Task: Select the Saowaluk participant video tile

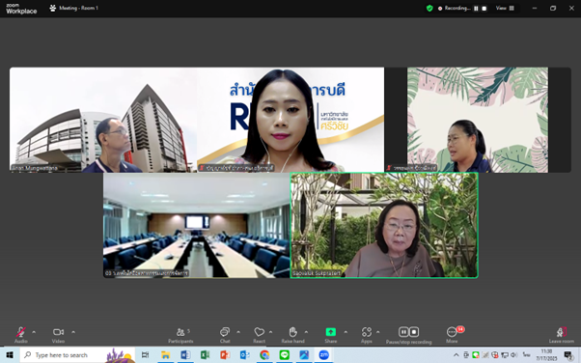Action: [384, 225]
